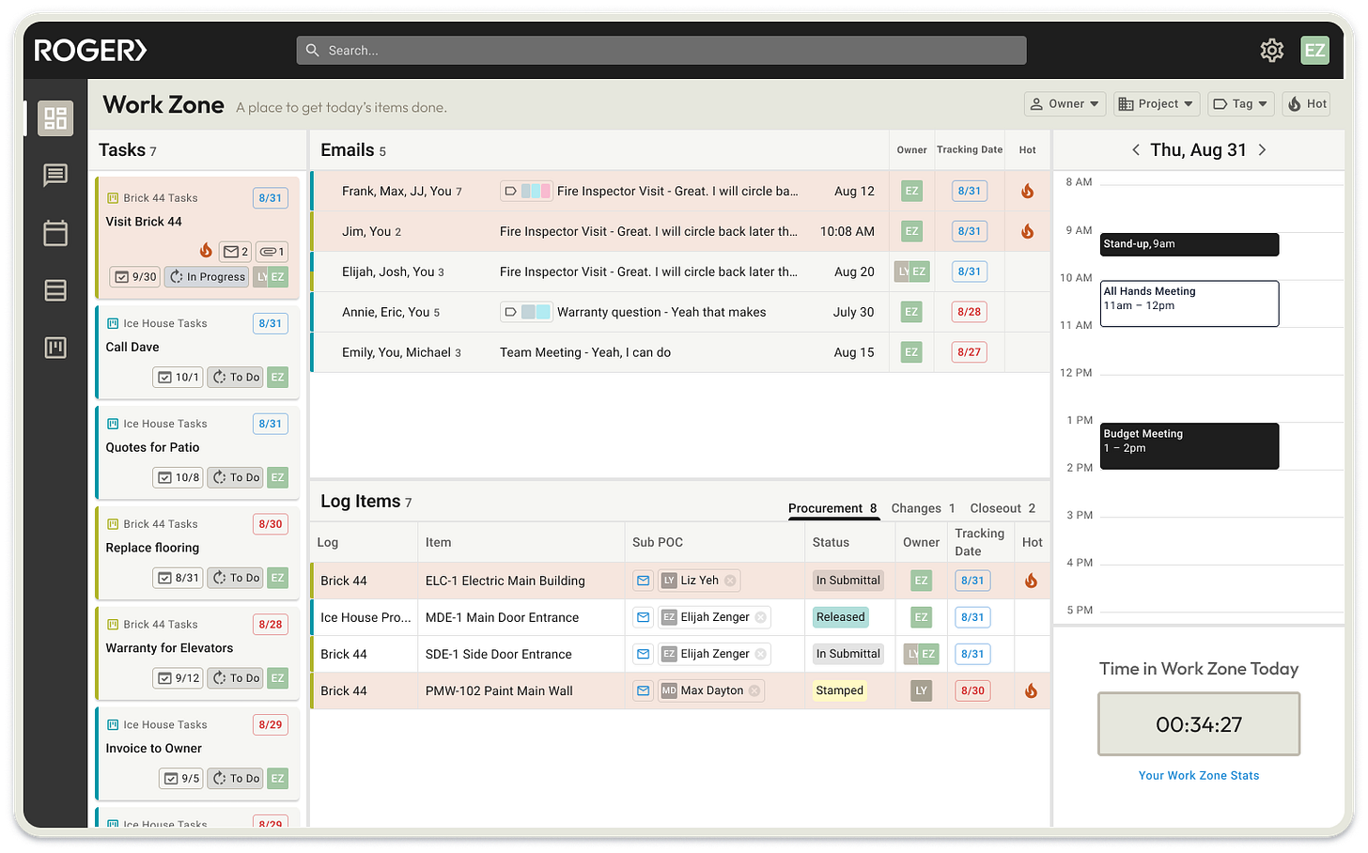
Task: Open the board sidebar icon
Action: [x=55, y=348]
